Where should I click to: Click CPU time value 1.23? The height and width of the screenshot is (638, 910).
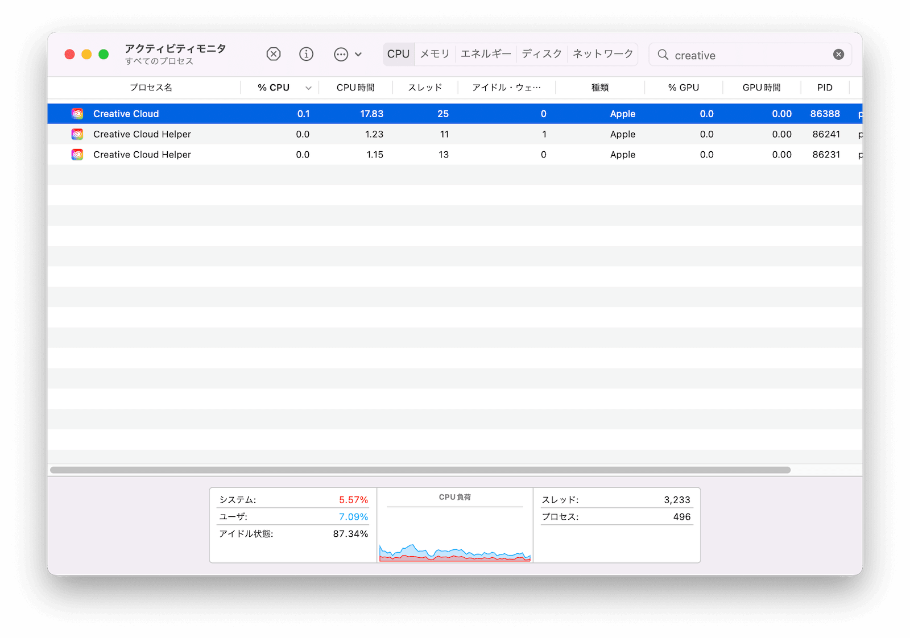click(374, 134)
